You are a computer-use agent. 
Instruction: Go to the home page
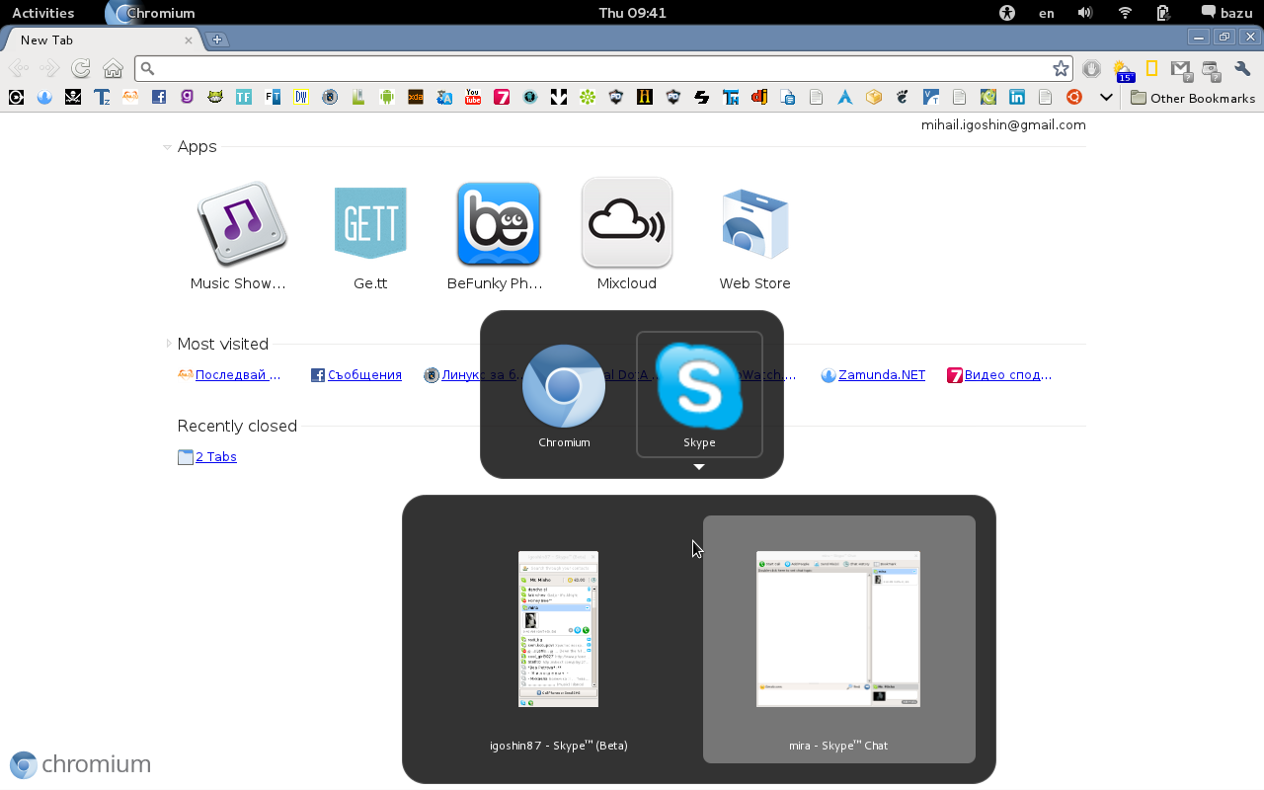114,68
